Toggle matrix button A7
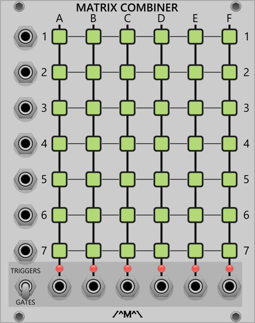 click(59, 251)
